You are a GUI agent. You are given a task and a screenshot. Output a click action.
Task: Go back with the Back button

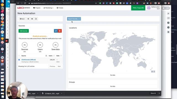click(x=22, y=19)
